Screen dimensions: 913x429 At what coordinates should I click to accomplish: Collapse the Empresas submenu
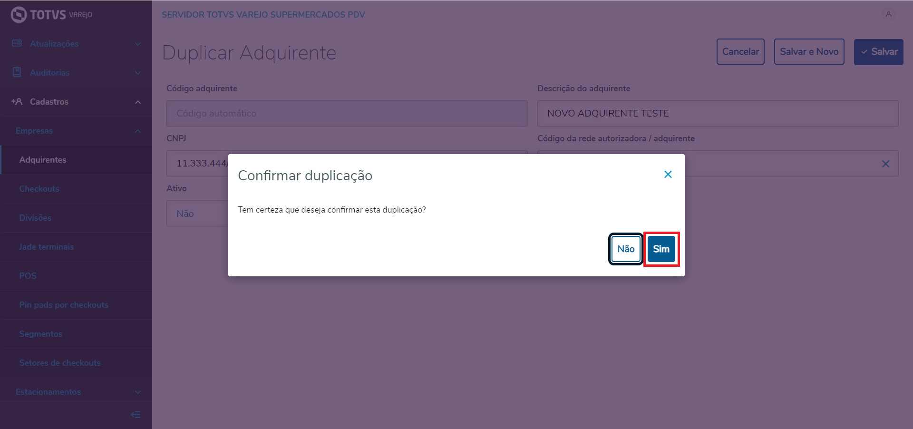(x=137, y=131)
